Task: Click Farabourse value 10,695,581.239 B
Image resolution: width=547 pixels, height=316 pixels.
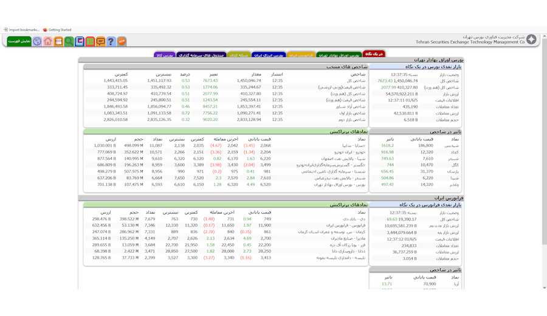Action: point(401,225)
